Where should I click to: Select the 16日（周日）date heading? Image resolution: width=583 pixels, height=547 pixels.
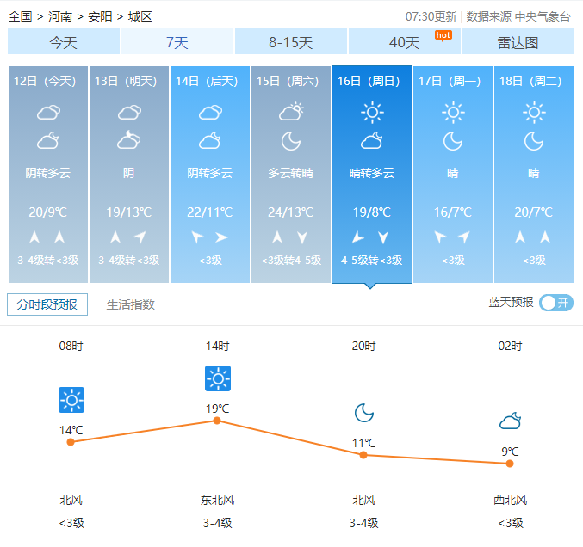pos(369,81)
